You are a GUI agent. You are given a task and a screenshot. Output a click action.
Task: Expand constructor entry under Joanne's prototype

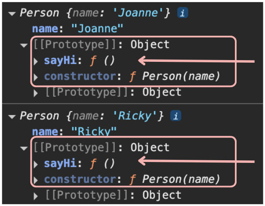pos(36,77)
